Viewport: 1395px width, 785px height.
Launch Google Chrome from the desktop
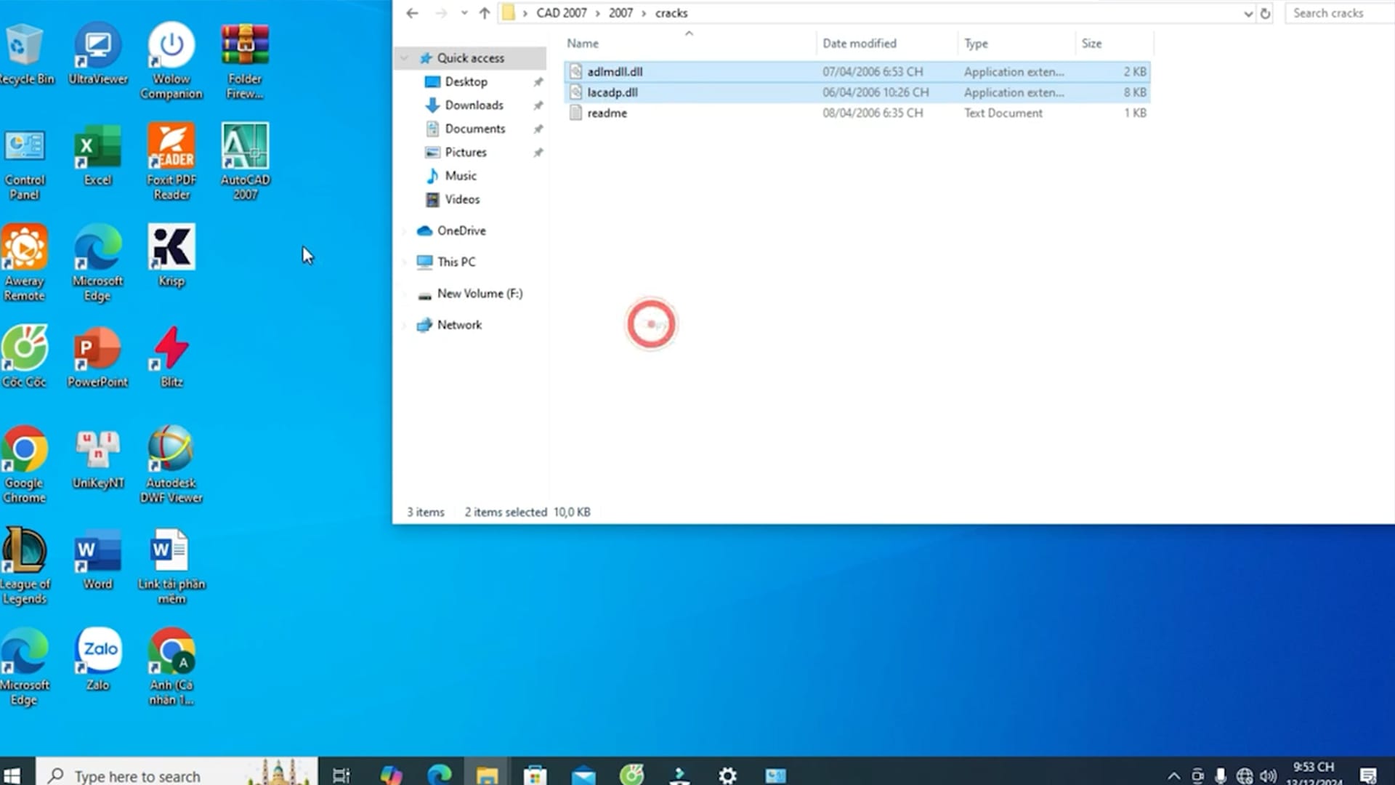click(x=25, y=465)
